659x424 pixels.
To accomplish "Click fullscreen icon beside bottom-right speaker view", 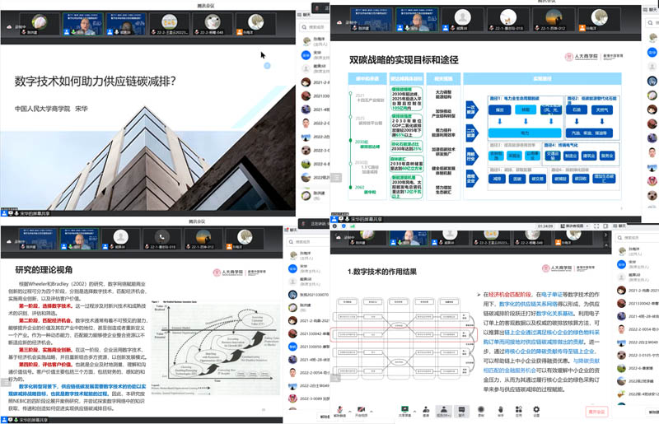I will [x=596, y=226].
